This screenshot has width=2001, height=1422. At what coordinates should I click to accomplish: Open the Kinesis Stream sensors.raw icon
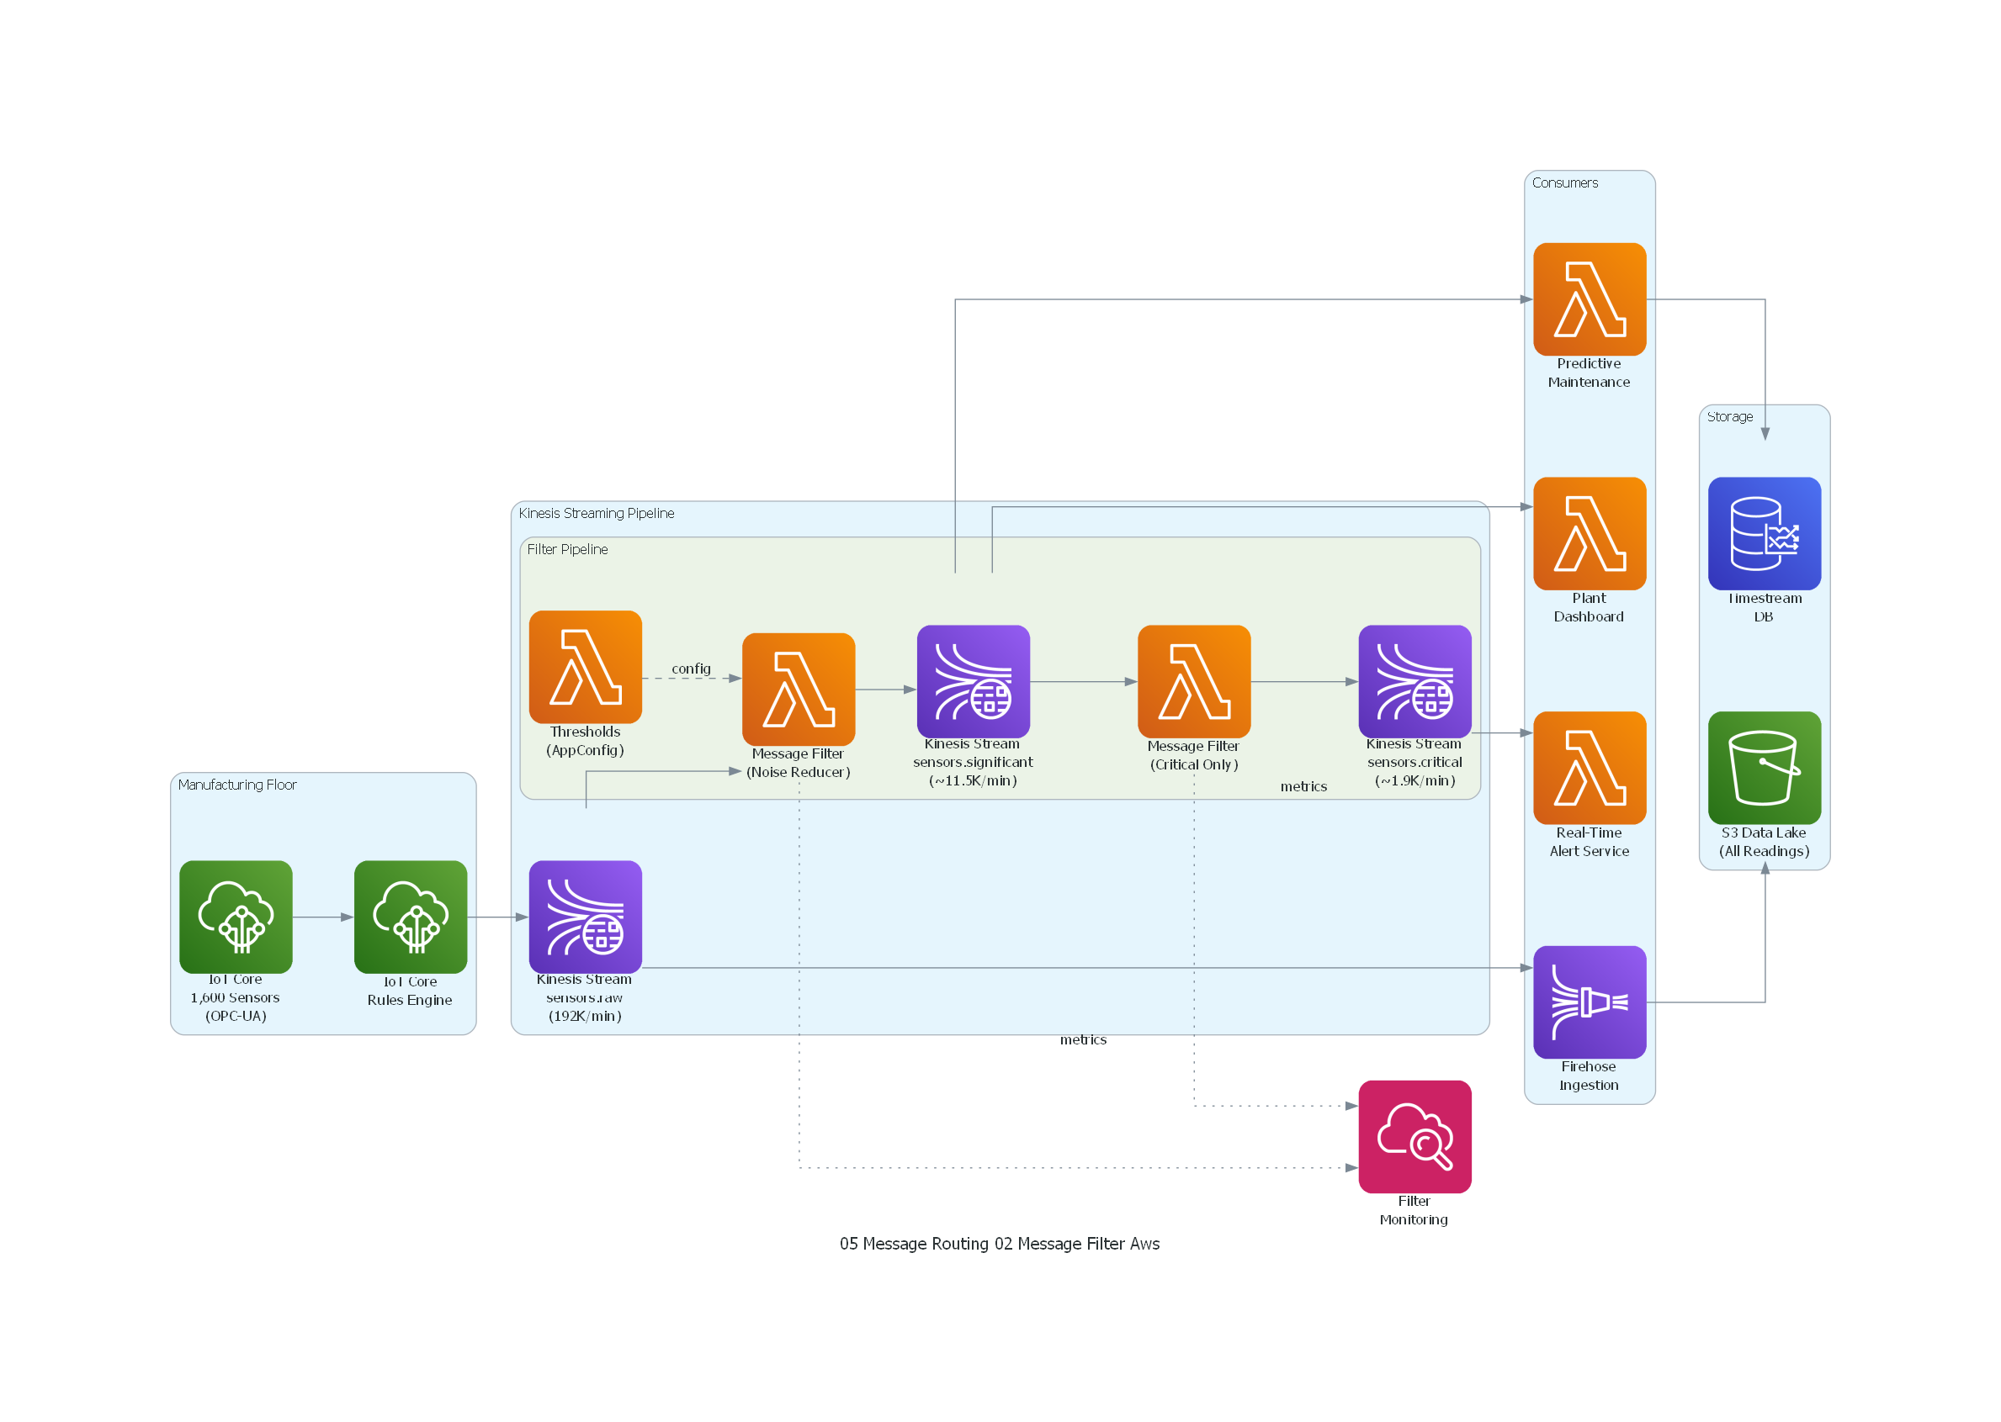585,917
